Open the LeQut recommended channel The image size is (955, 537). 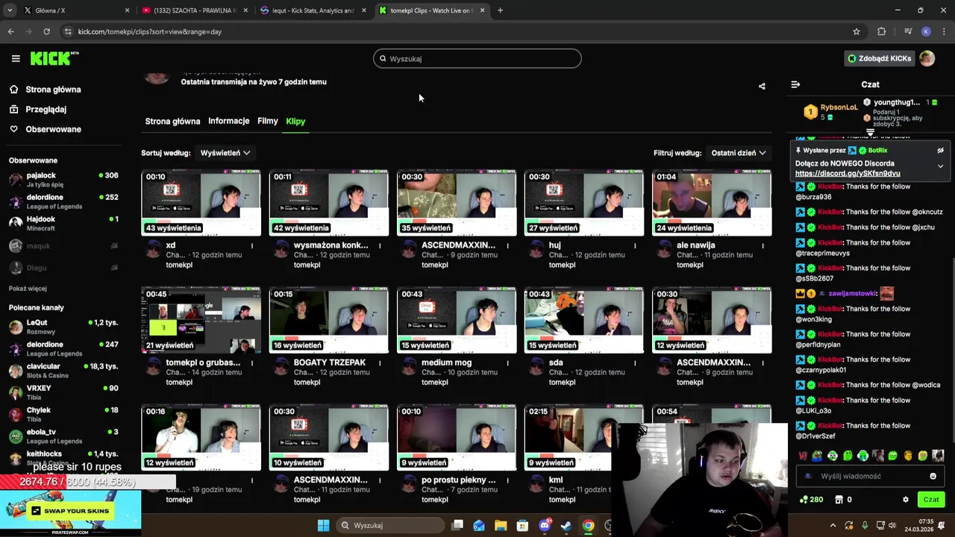(x=63, y=327)
